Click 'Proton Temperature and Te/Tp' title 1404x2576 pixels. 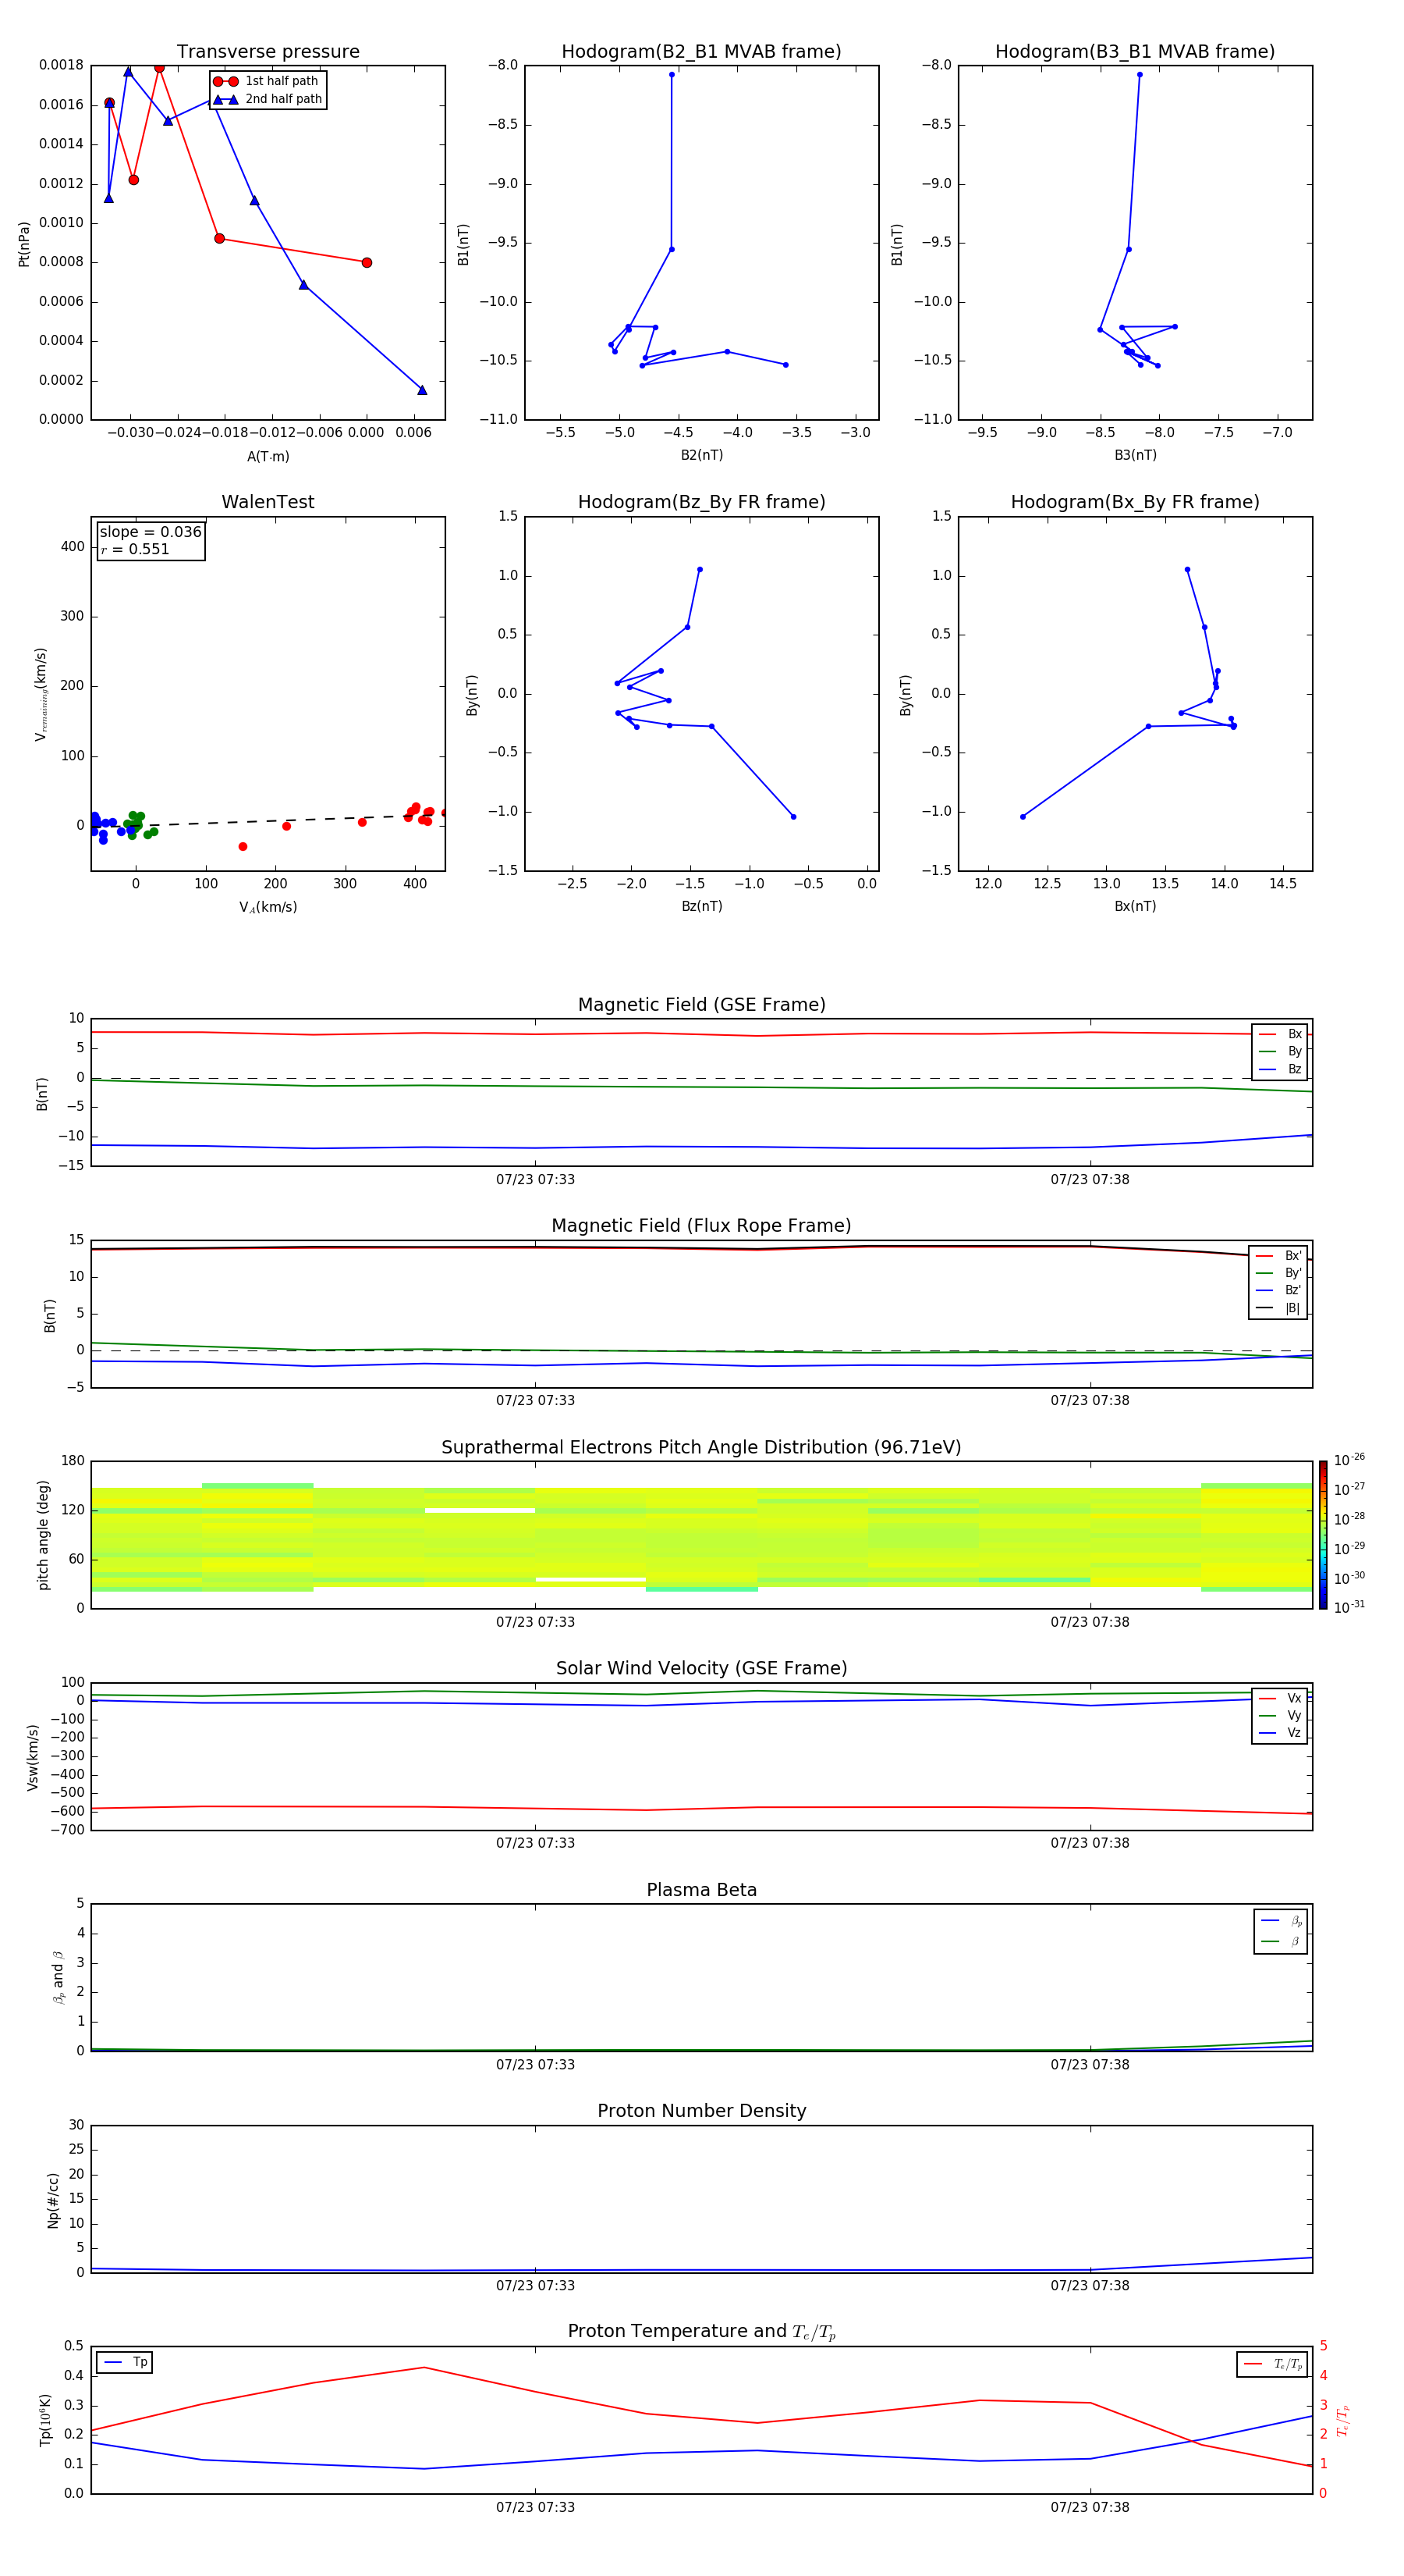(x=701, y=2332)
